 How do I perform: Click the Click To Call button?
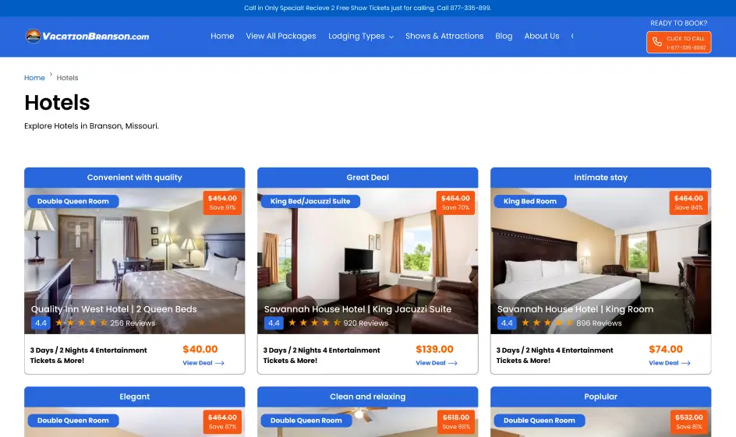(679, 42)
